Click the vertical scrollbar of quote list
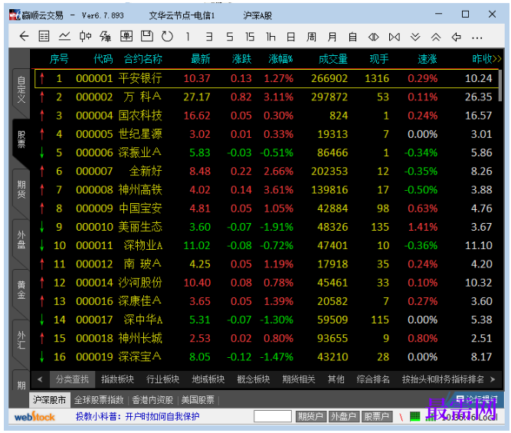 pos(500,85)
